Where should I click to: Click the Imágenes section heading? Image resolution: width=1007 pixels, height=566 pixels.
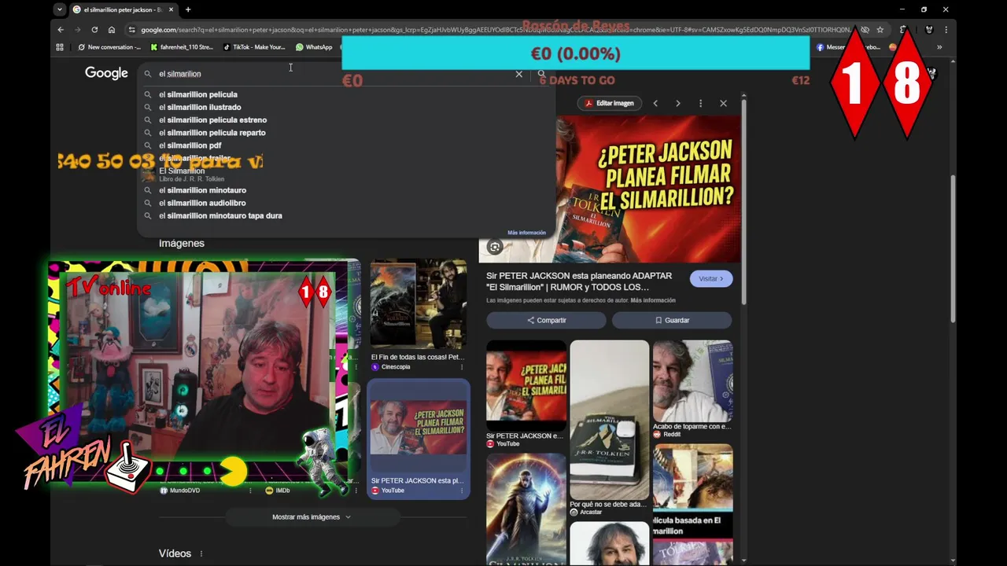click(x=182, y=243)
